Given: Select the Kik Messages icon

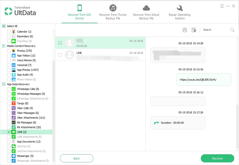Looking at the screenshot, I should coord(14,122).
